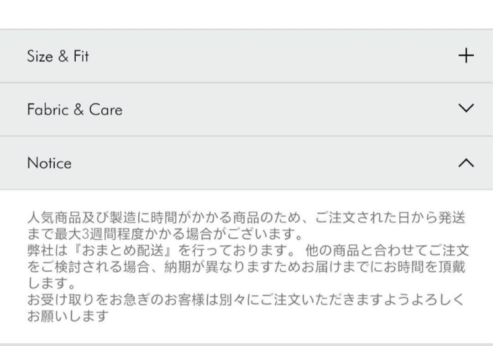Viewport: 493px width, 346px height.
Task: Click the line starting お受け取りをお急ぎ
Action: pyautogui.click(x=246, y=300)
